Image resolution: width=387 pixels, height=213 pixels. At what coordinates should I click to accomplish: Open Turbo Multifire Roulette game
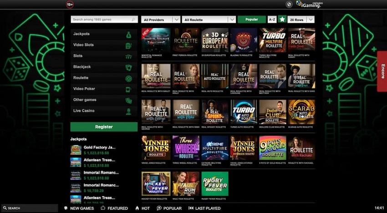click(x=272, y=40)
